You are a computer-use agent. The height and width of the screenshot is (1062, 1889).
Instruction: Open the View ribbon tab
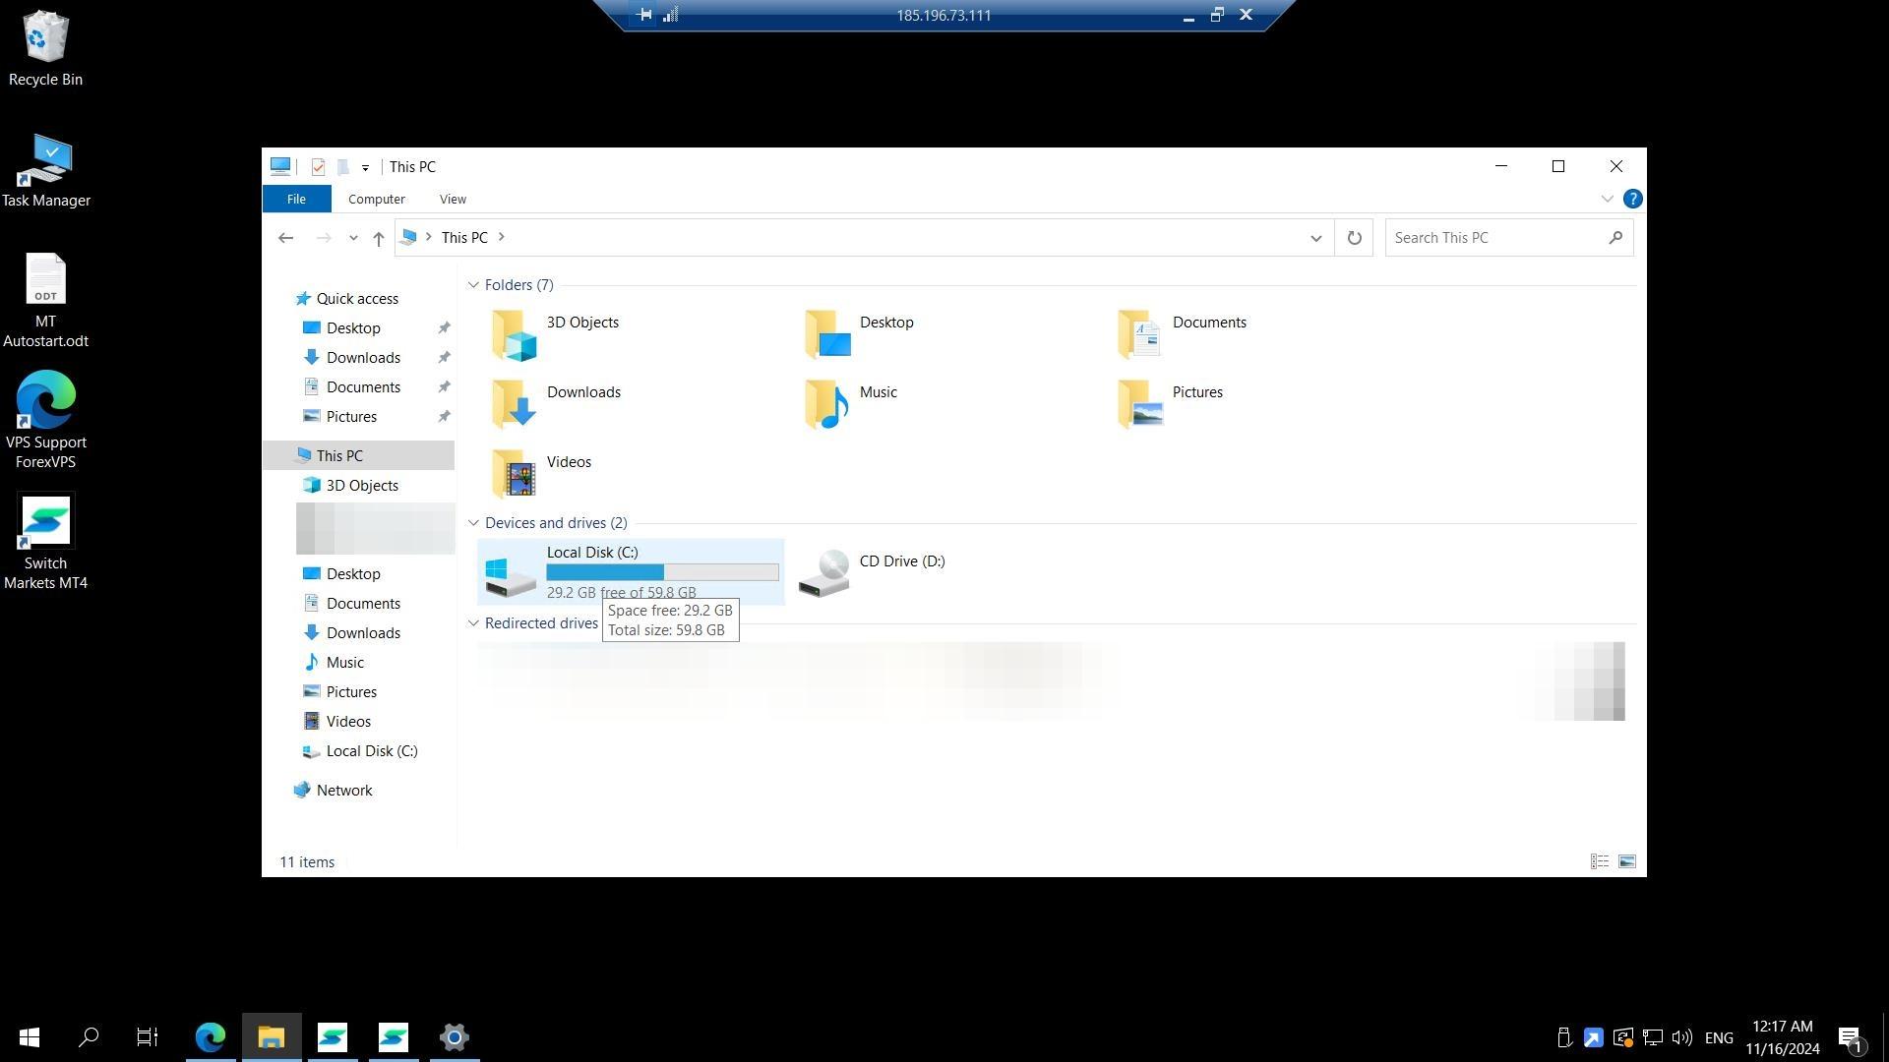pyautogui.click(x=453, y=199)
